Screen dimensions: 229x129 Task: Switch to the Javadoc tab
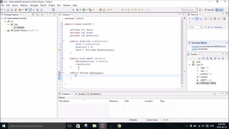click(x=81, y=94)
